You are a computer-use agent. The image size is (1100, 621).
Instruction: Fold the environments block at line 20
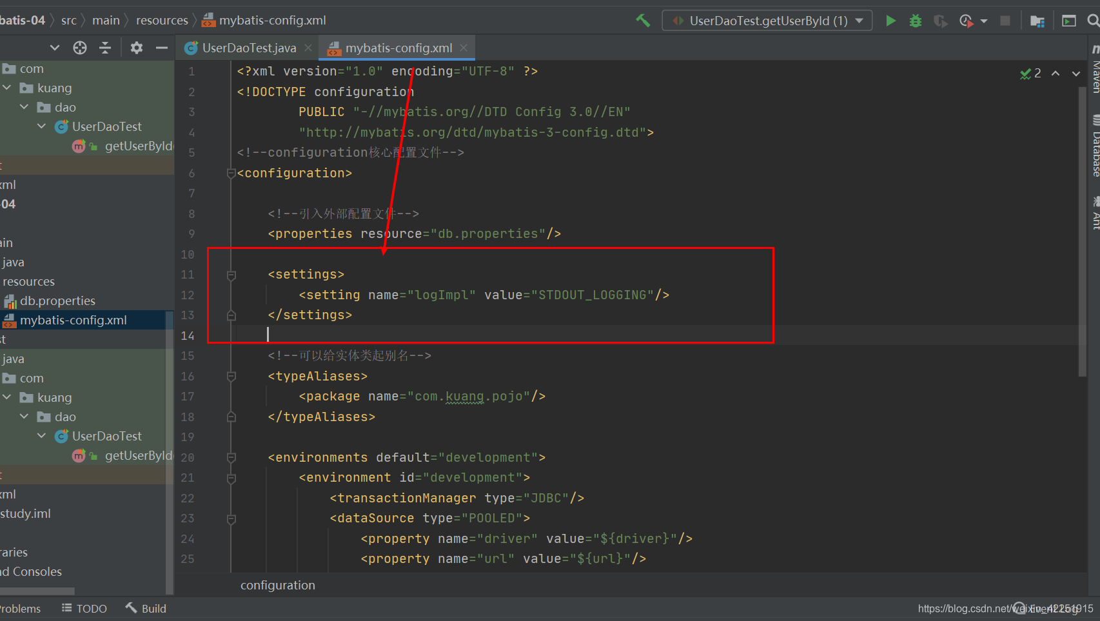(x=231, y=457)
